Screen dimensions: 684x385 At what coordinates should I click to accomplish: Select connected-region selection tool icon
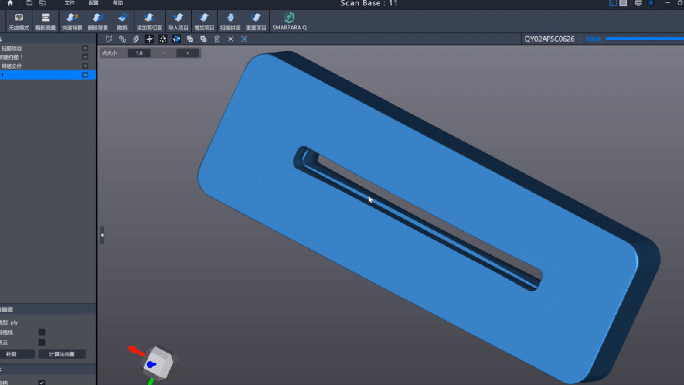[122, 39]
